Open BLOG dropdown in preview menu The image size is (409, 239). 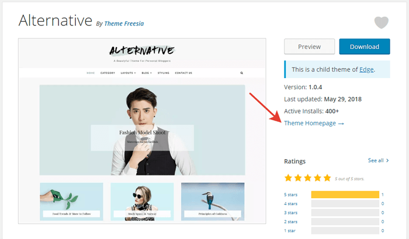147,73
